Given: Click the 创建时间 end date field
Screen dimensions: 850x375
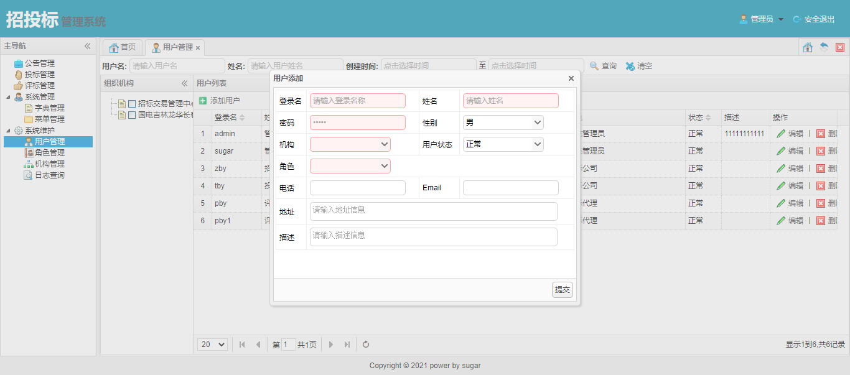Looking at the screenshot, I should pyautogui.click(x=536, y=66).
